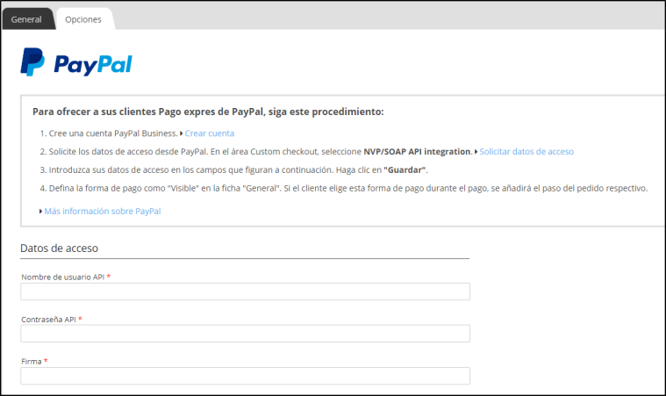Open Solicitar datos de acceso link
The image size is (666, 396).
[x=526, y=152]
